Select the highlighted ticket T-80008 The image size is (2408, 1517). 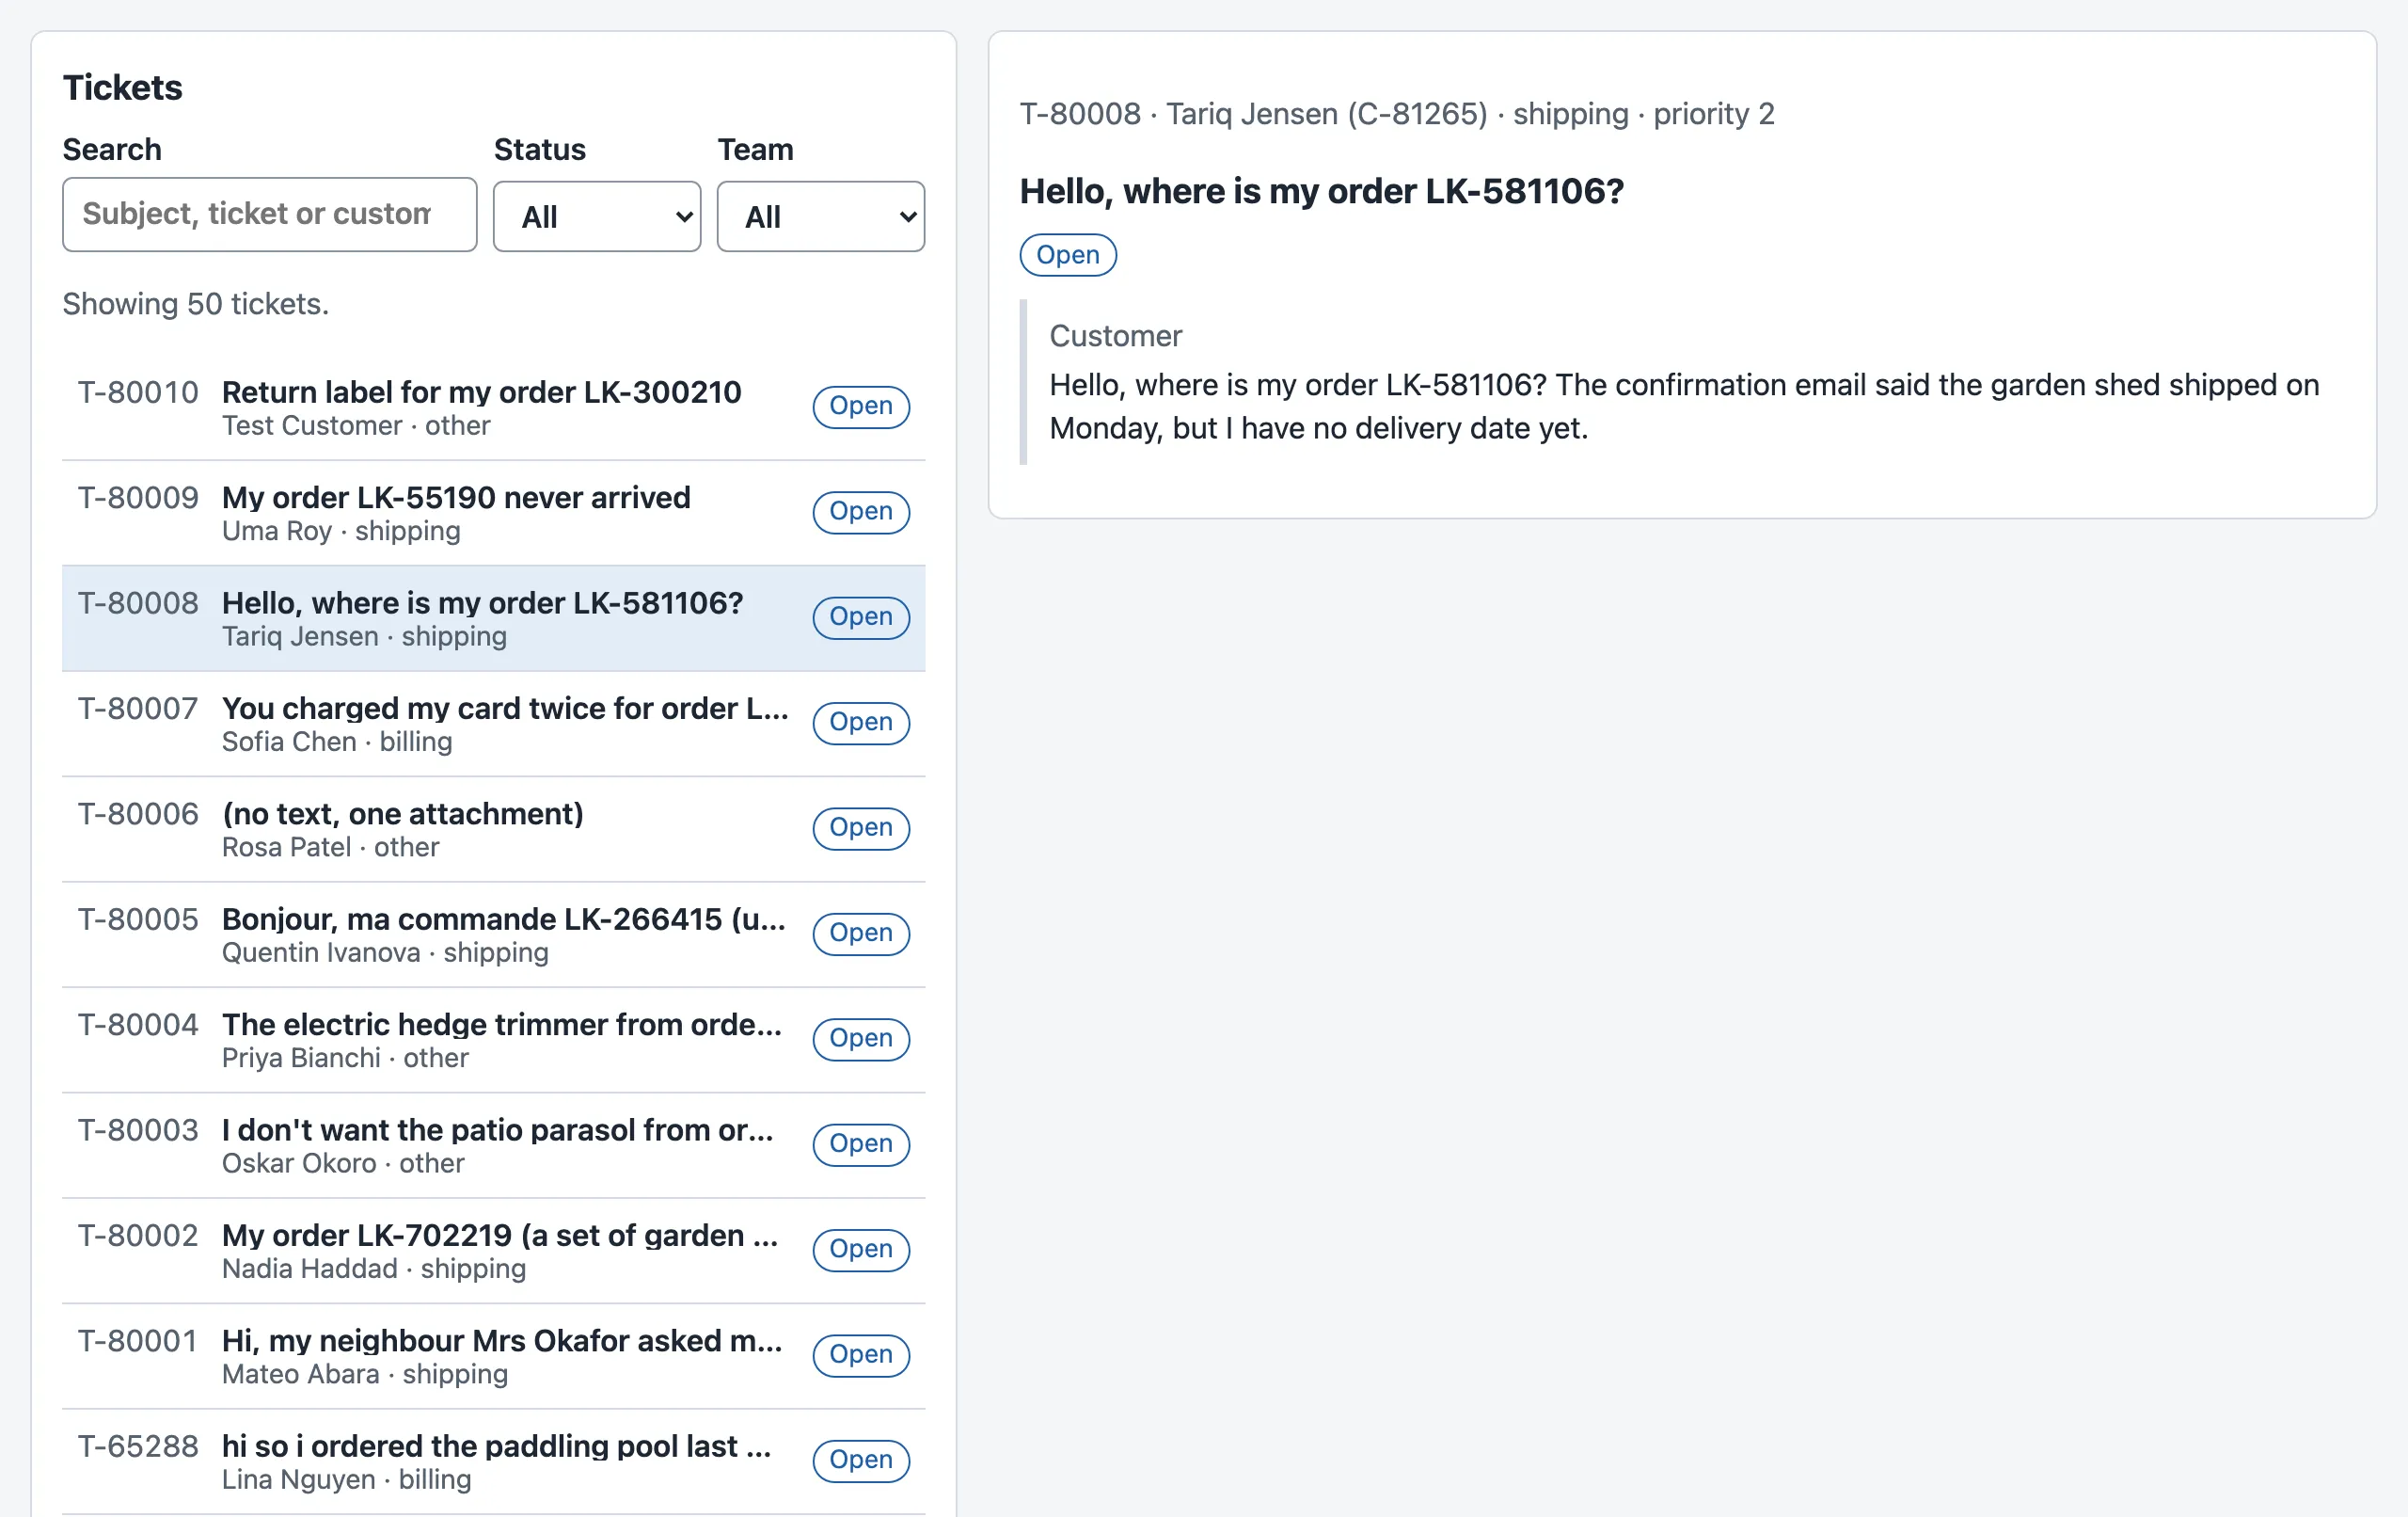click(493, 618)
